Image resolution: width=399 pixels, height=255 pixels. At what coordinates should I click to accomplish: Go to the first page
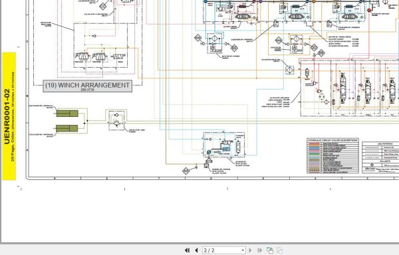pyautogui.click(x=187, y=250)
